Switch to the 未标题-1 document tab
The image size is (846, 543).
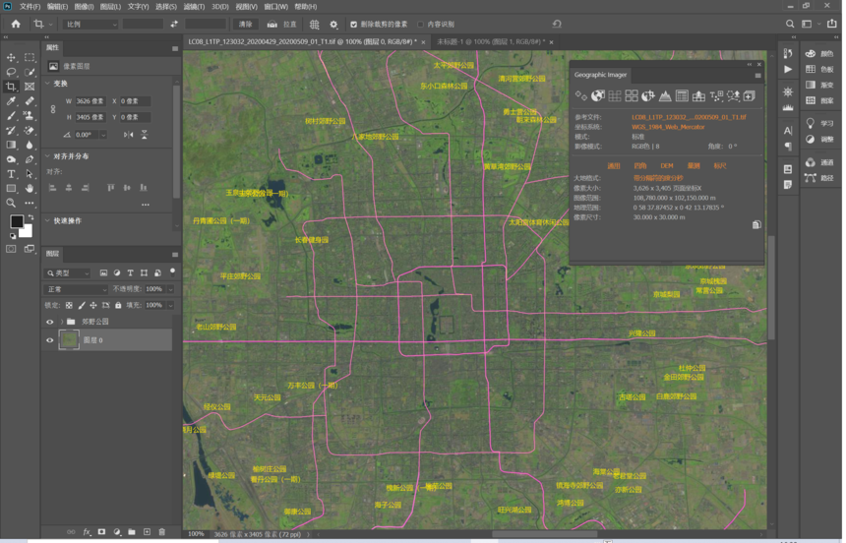(x=491, y=41)
